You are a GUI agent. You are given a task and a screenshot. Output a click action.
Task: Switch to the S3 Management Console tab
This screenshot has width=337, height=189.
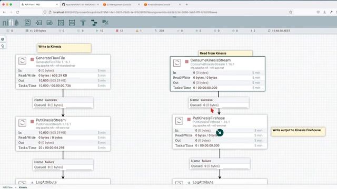121,5
